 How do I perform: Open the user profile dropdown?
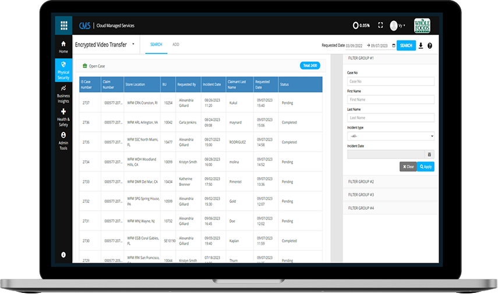(398, 26)
